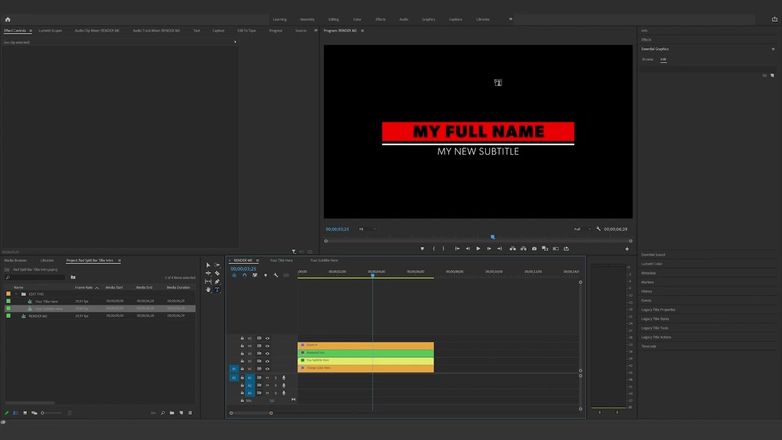
Task: Lock the V2 track
Action: tap(242, 361)
